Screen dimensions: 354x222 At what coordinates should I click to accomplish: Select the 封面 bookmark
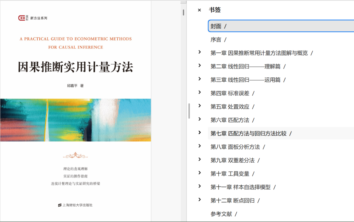[216, 26]
